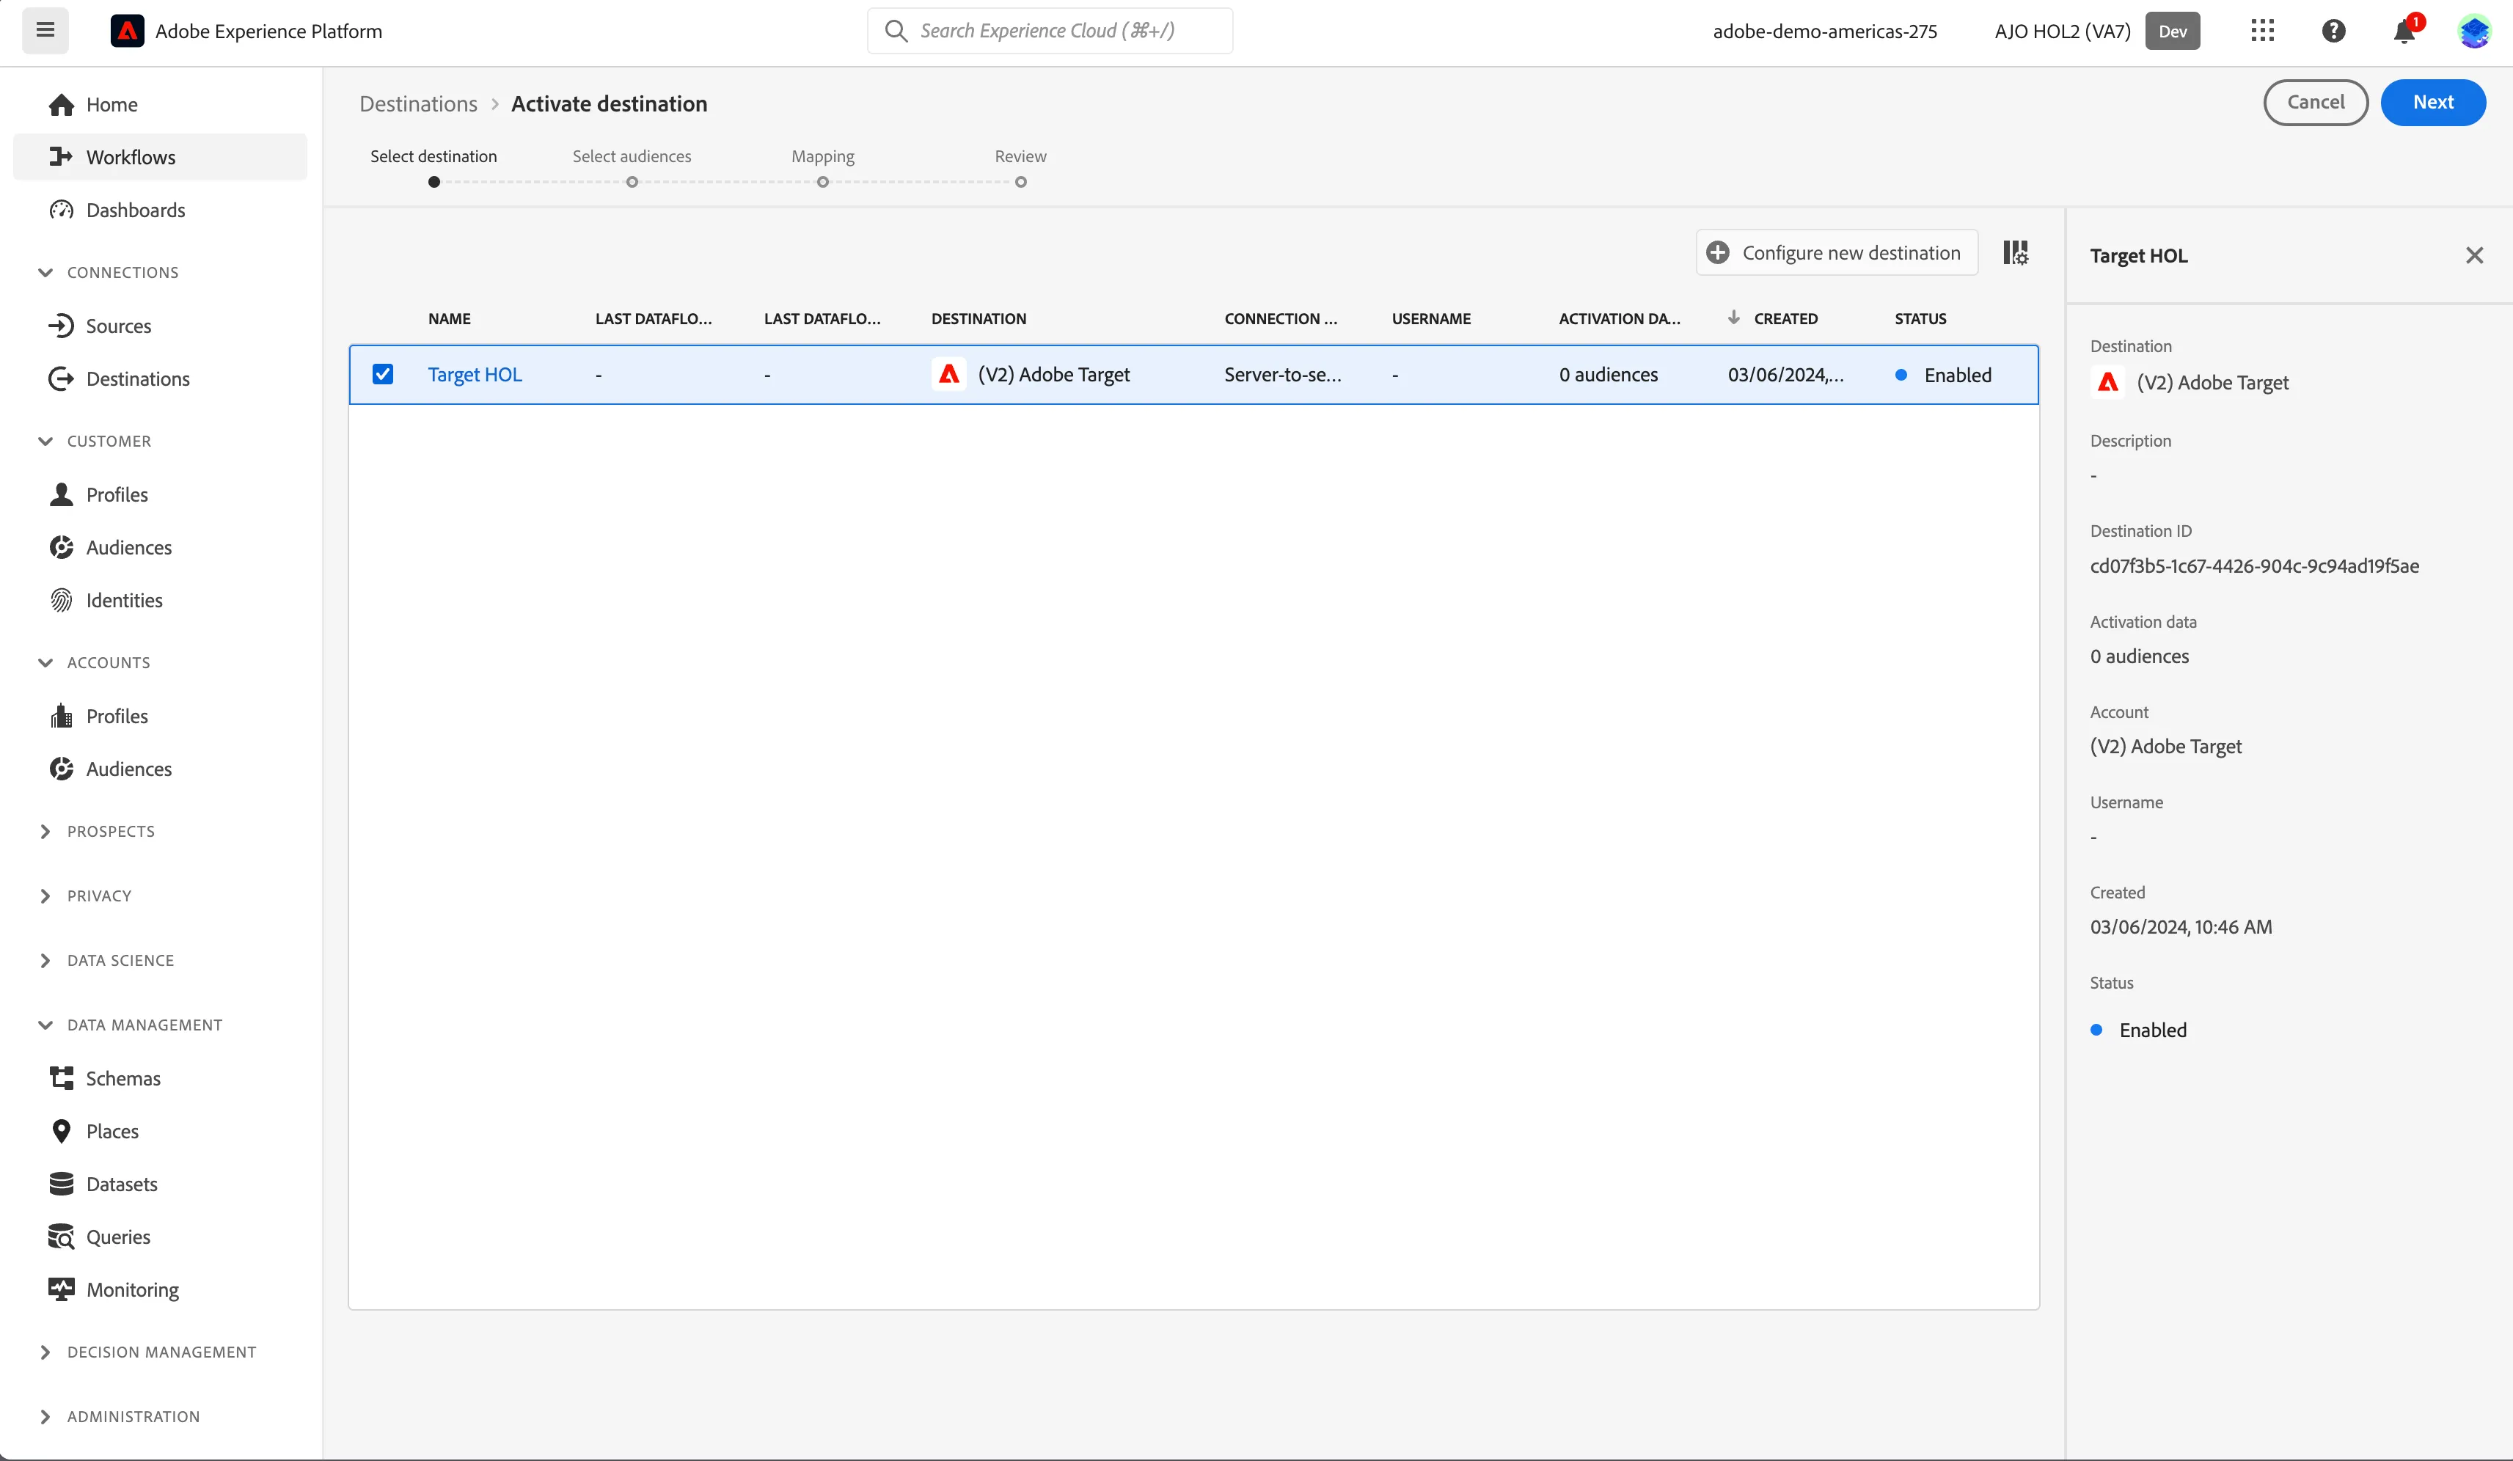The image size is (2513, 1461).
Task: Click Configure new destination
Action: 1836,252
